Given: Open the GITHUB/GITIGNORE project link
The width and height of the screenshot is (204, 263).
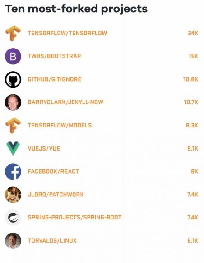Looking at the screenshot, I should [55, 79].
